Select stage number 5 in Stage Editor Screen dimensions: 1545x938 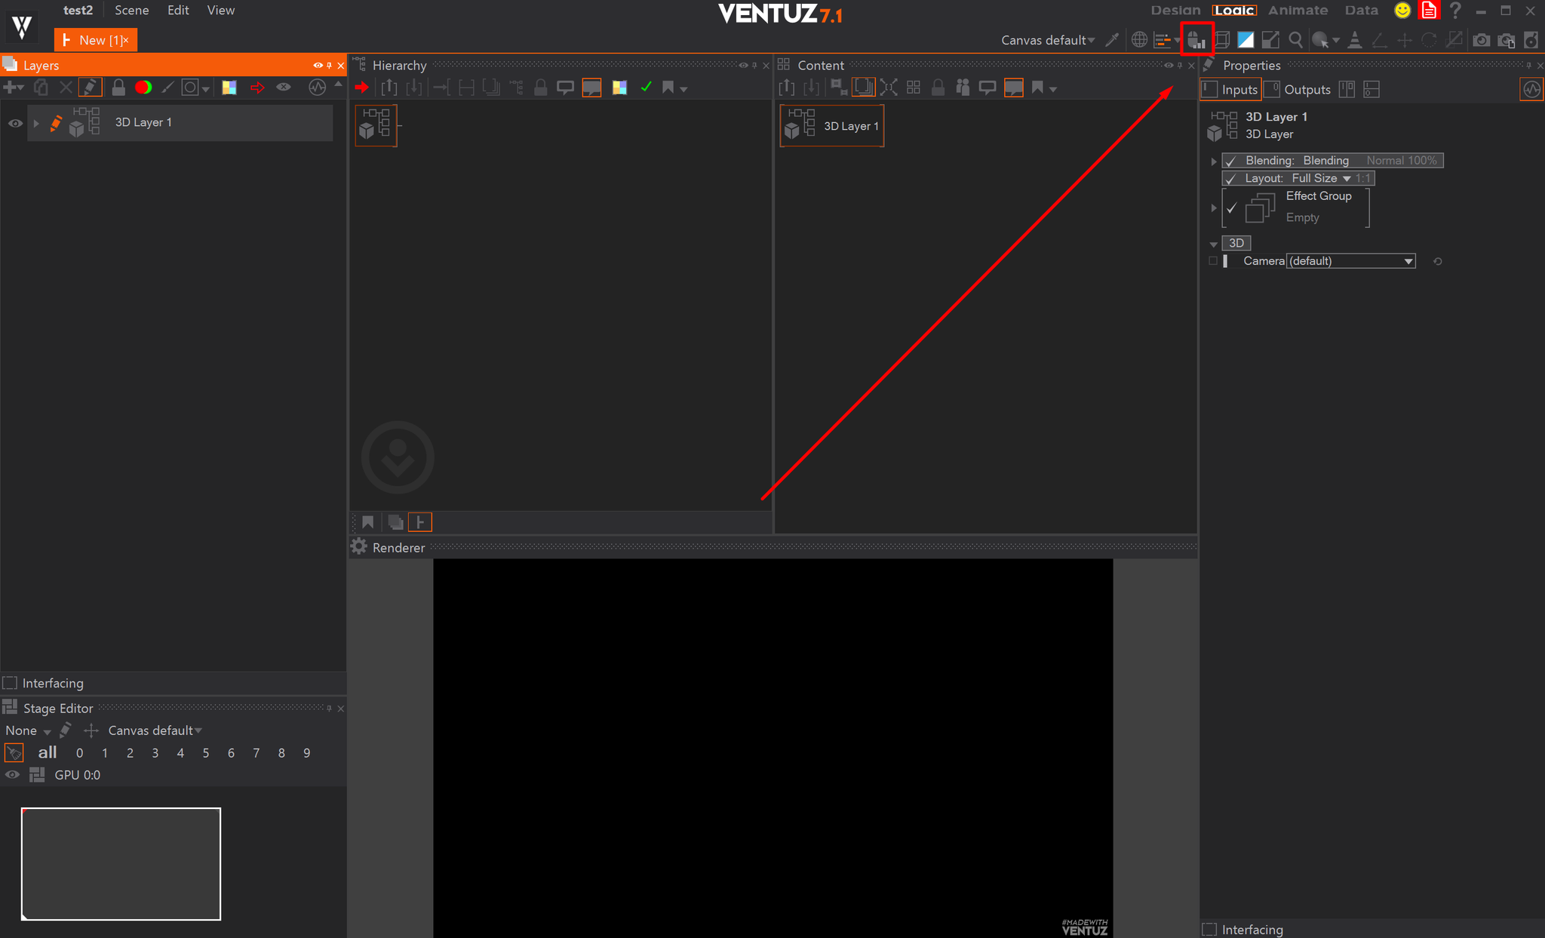coord(205,753)
